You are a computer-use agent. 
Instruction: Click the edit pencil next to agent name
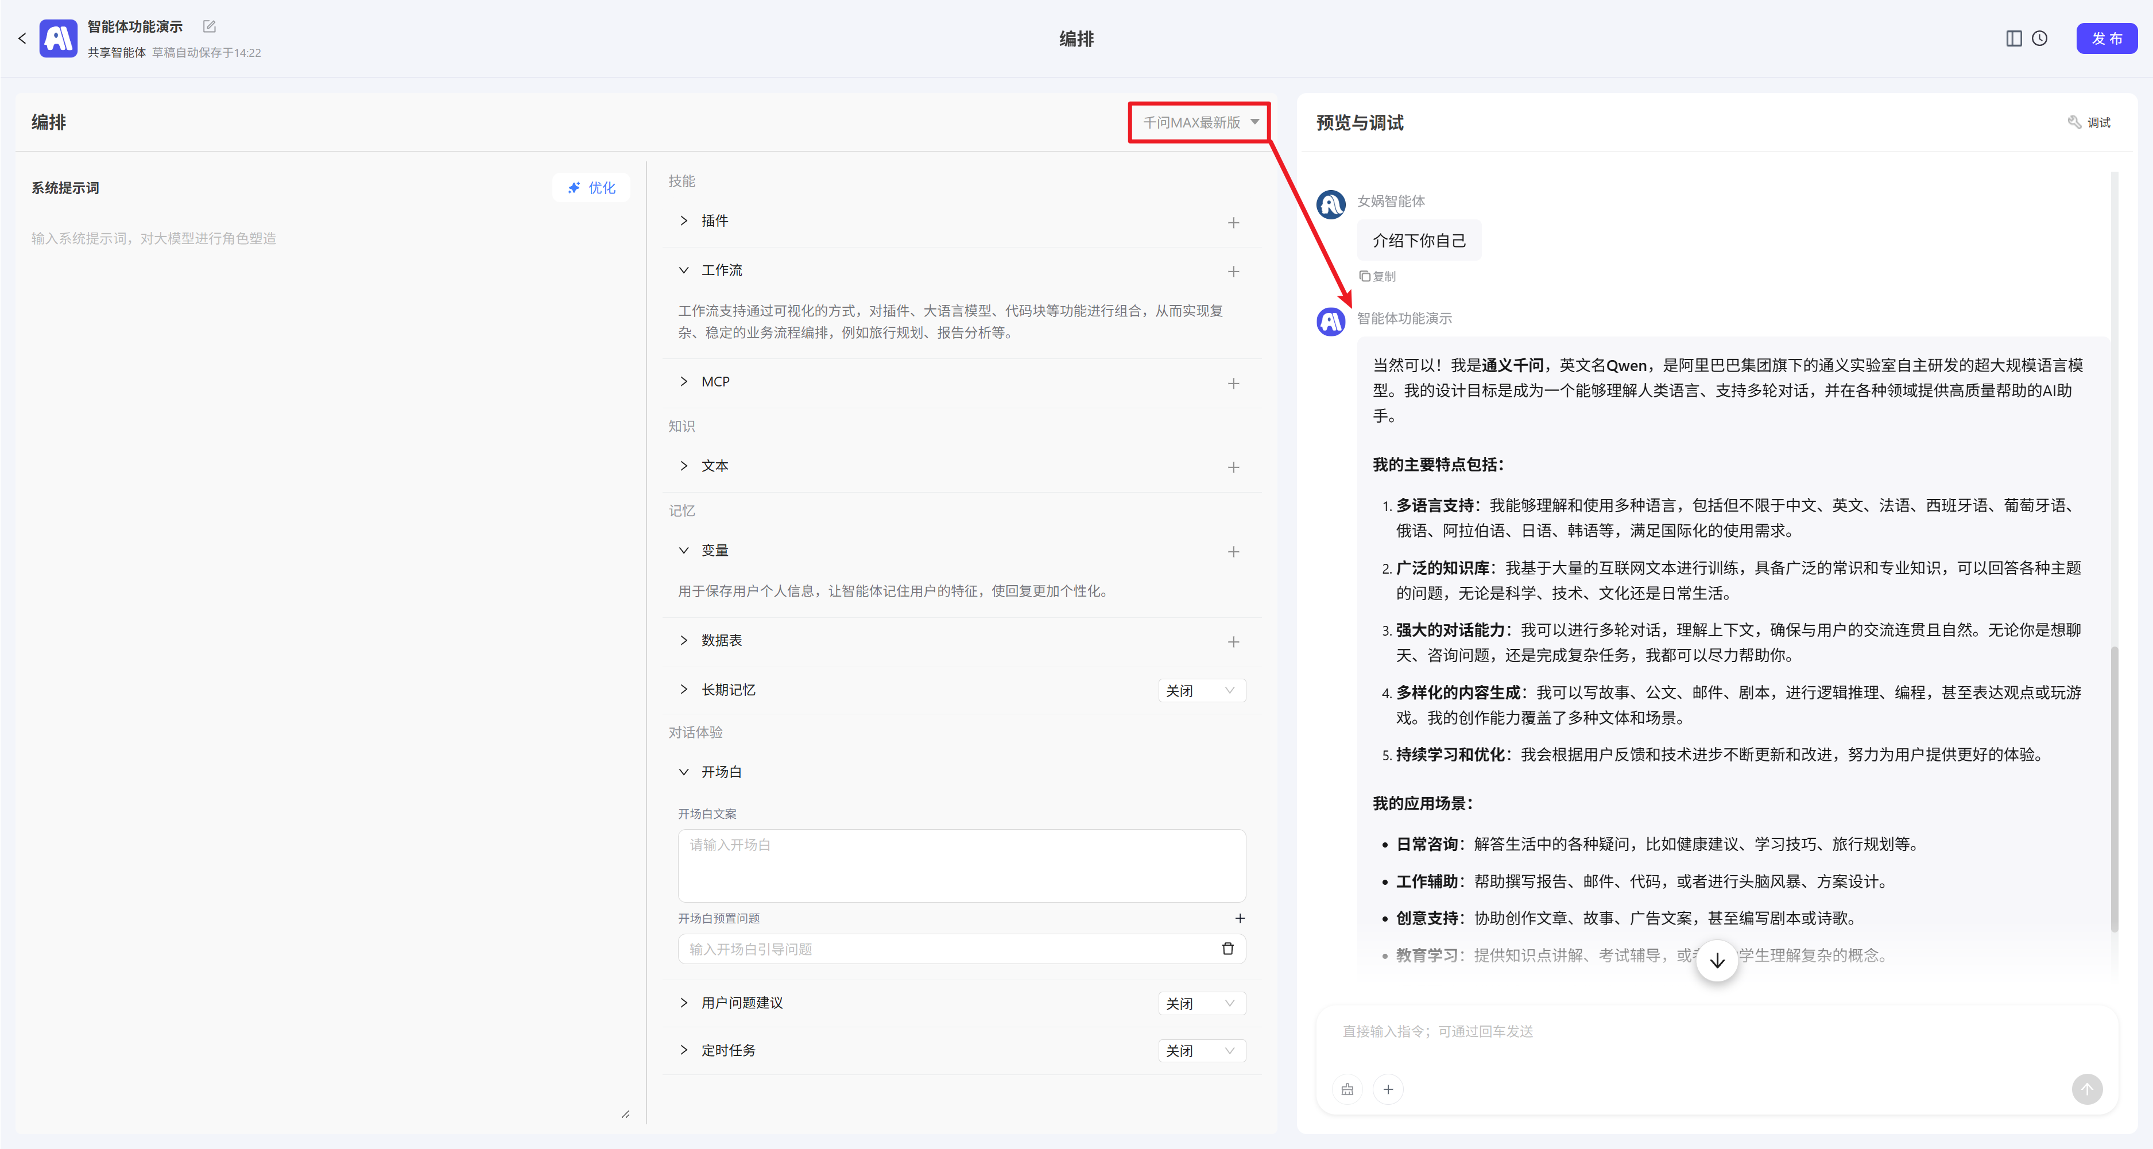[209, 27]
